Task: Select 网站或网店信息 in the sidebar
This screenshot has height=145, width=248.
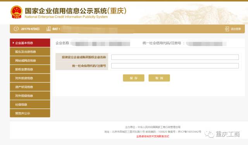Action: [x=30, y=60]
